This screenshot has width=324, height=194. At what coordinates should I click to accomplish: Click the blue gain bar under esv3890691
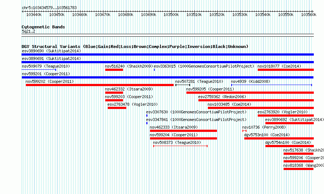167,62
